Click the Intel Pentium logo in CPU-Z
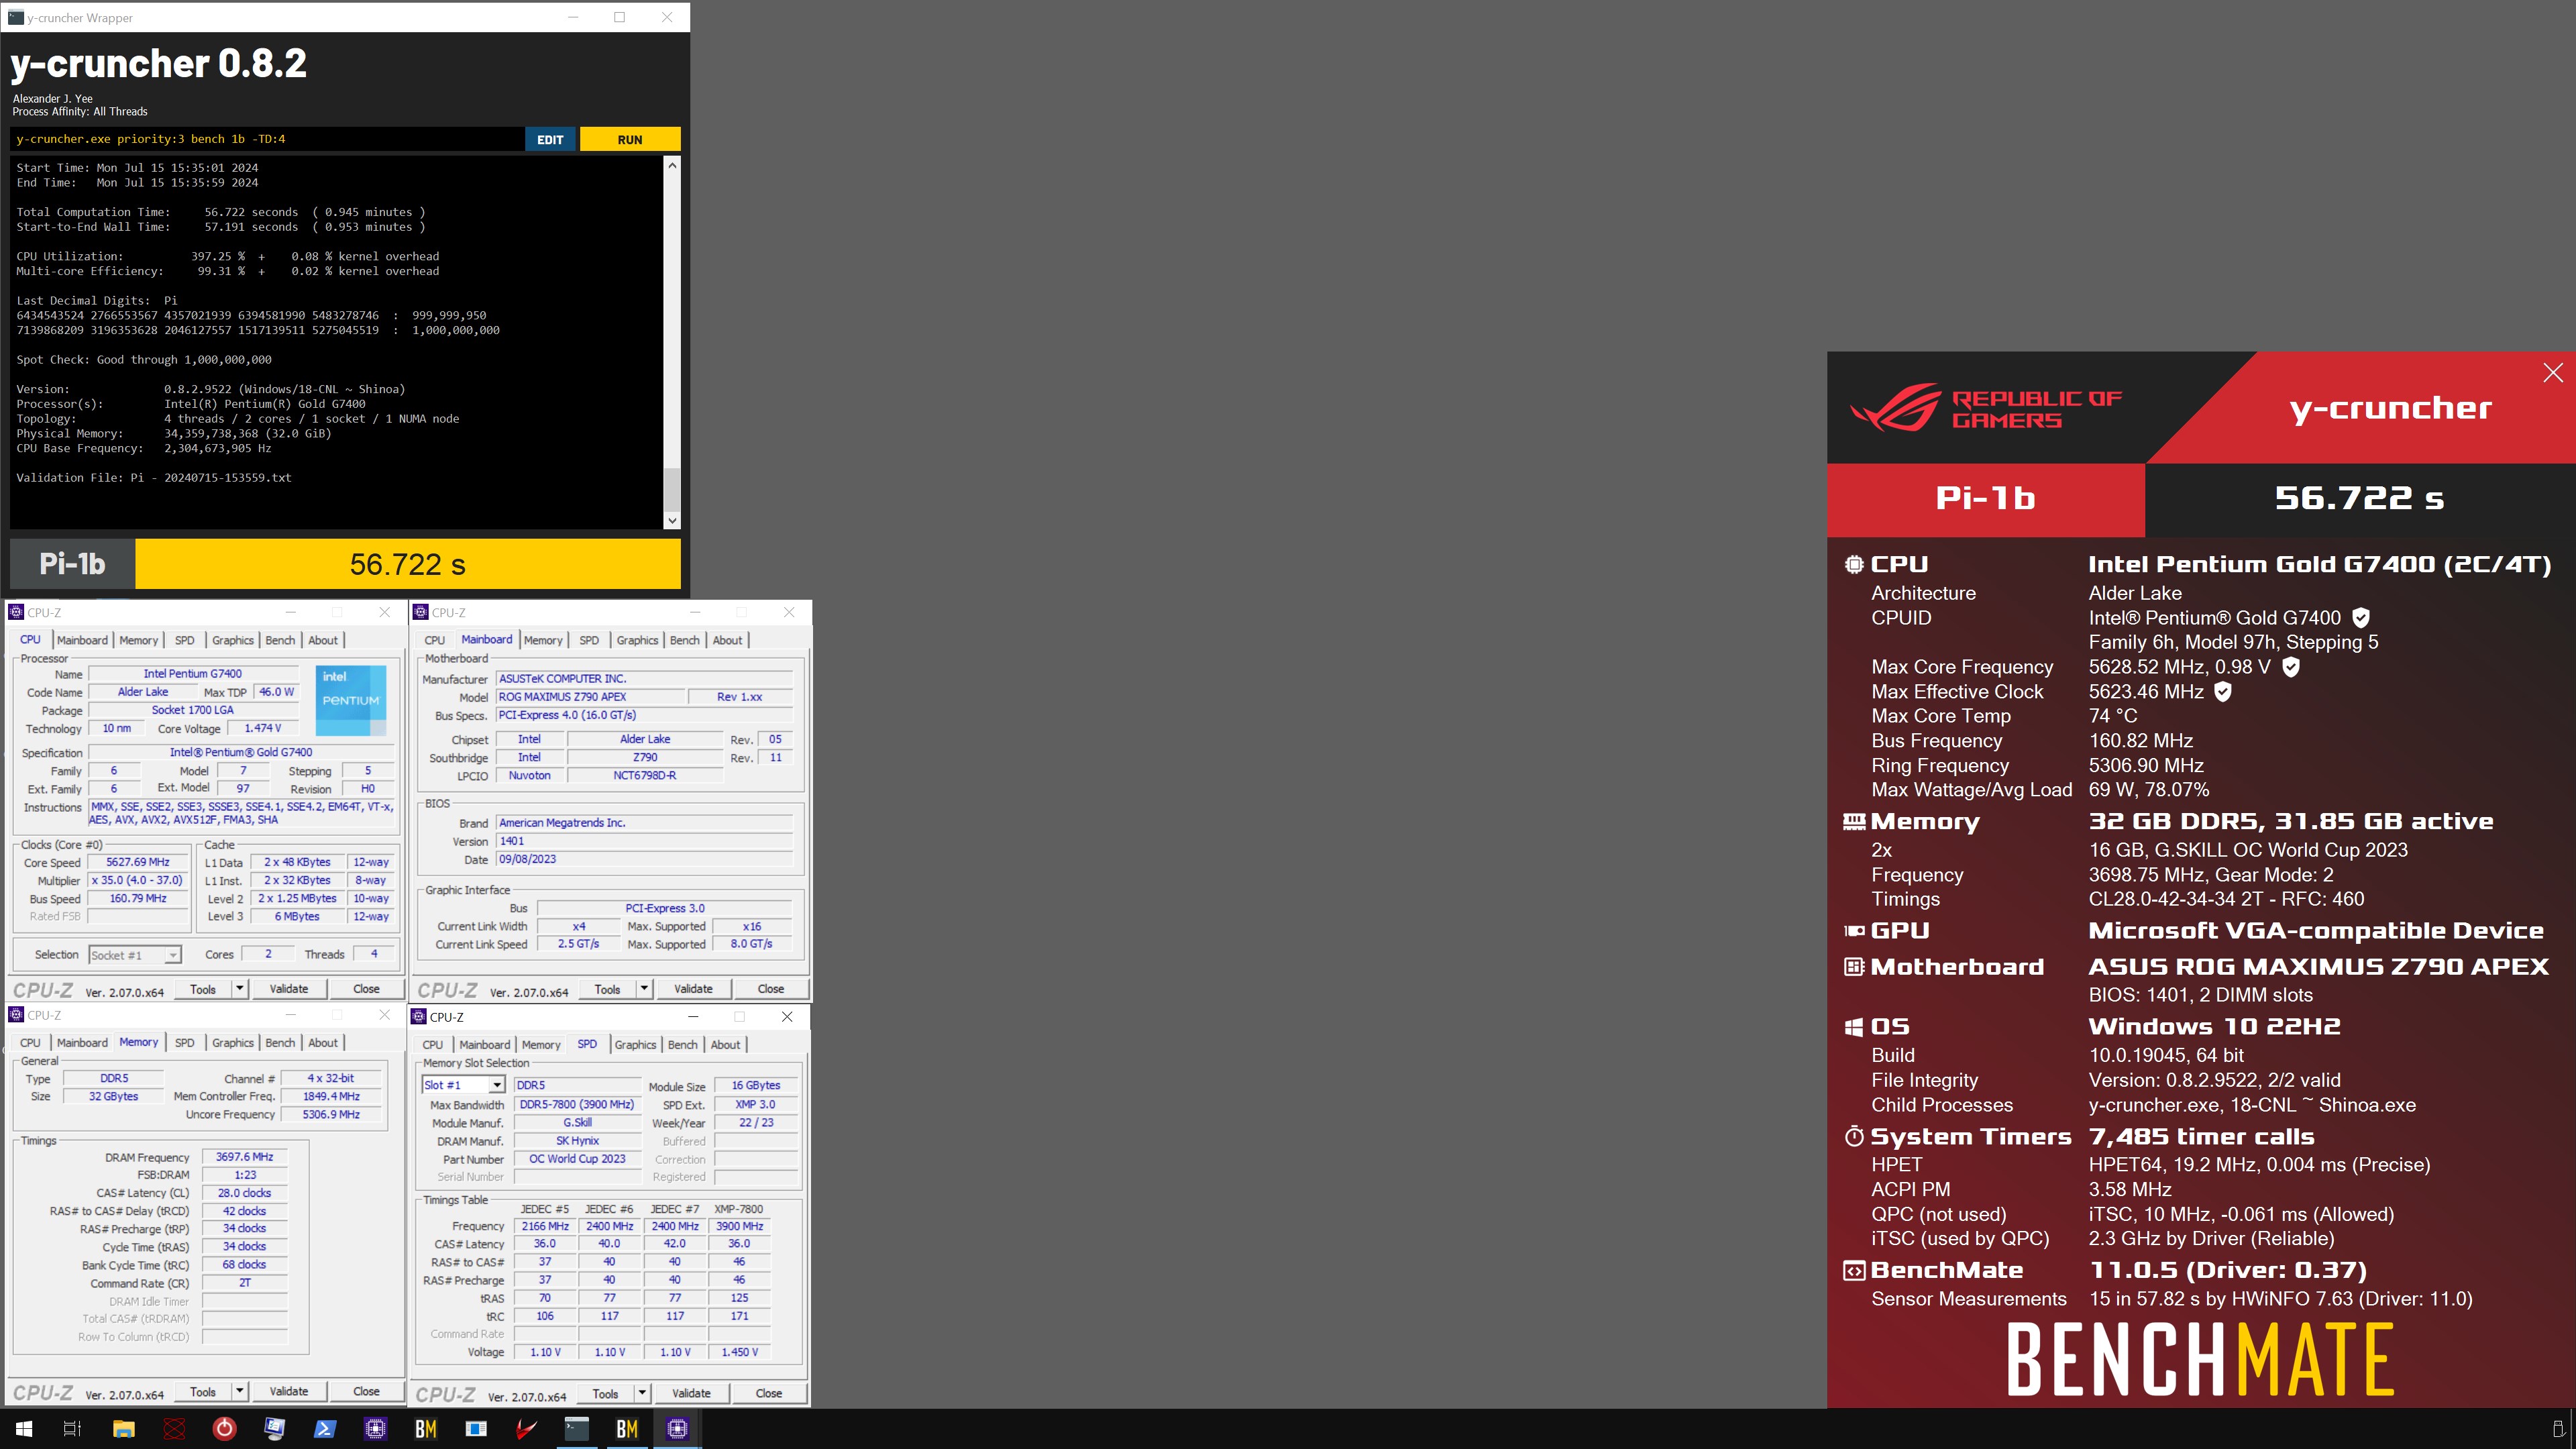The height and width of the screenshot is (1449, 2576). click(351, 701)
